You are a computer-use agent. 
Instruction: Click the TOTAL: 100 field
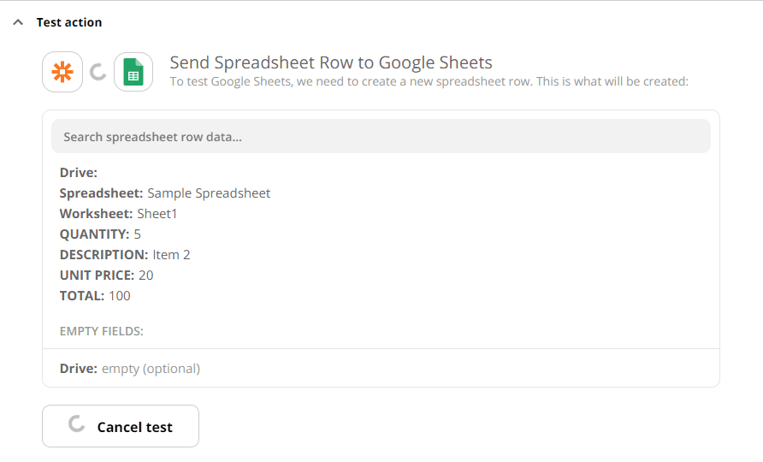click(x=95, y=296)
